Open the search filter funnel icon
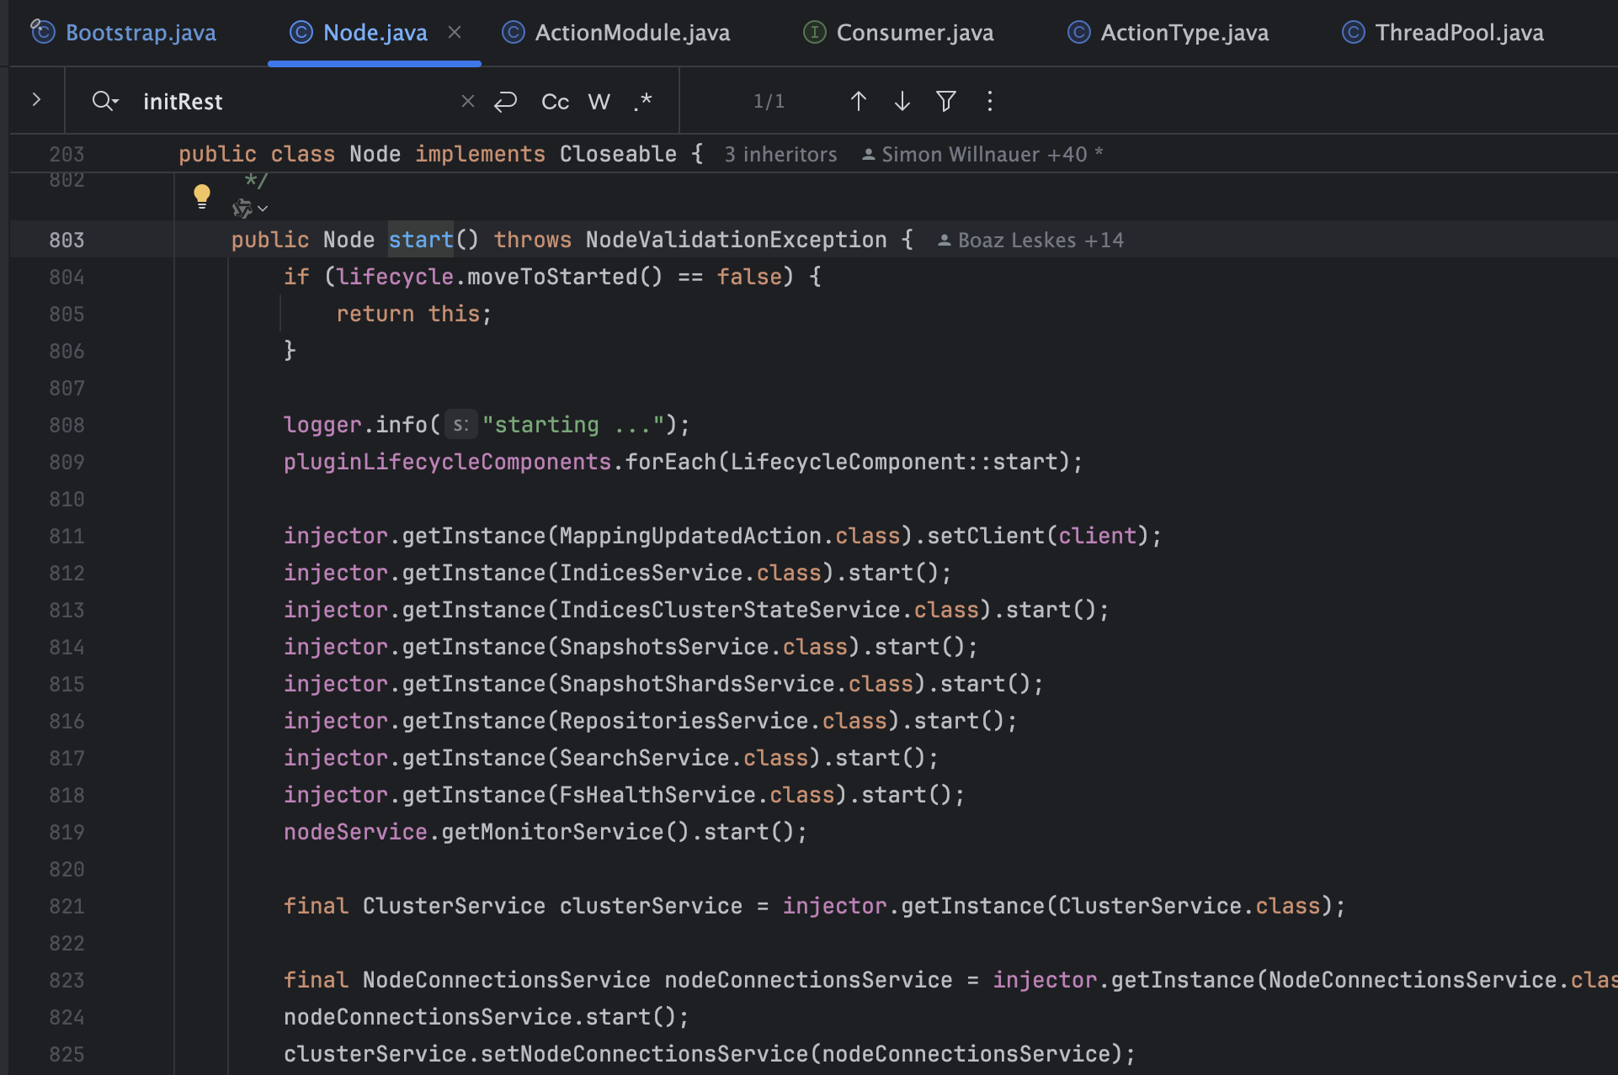Screen dimensions: 1618x1075 (x=946, y=101)
